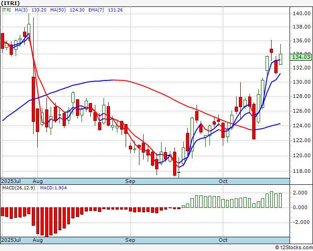The image size is (313, 251).
Task: Click Sep on MACD date axis
Action: click(130, 240)
